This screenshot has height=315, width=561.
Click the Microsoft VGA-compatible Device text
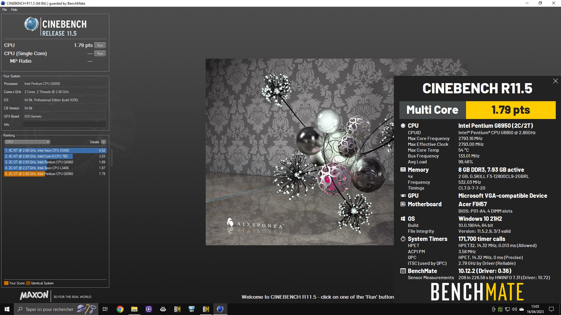pos(503,196)
